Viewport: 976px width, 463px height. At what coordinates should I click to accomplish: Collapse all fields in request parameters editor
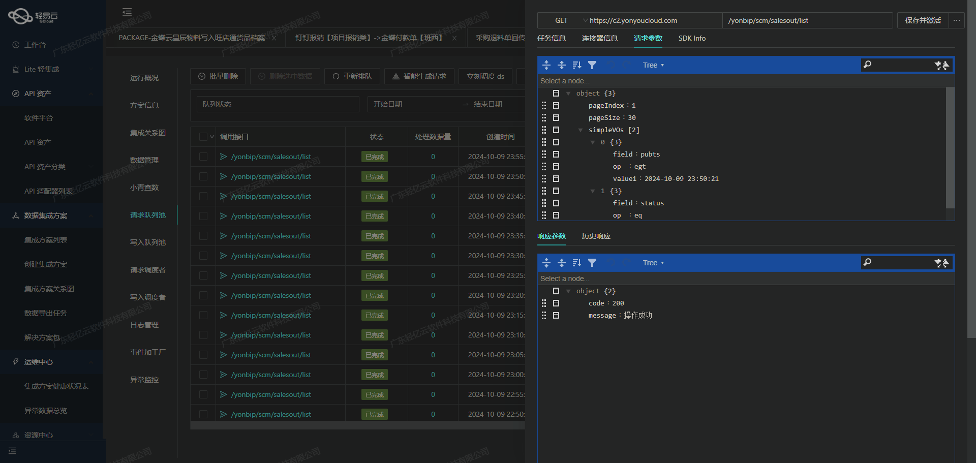(562, 65)
